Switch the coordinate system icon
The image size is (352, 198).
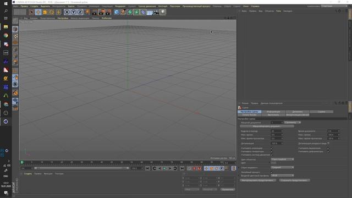(87, 12)
